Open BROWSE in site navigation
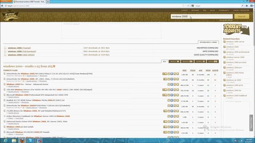Image resolution: width=255 pixels, height=143 pixels. 195,10
